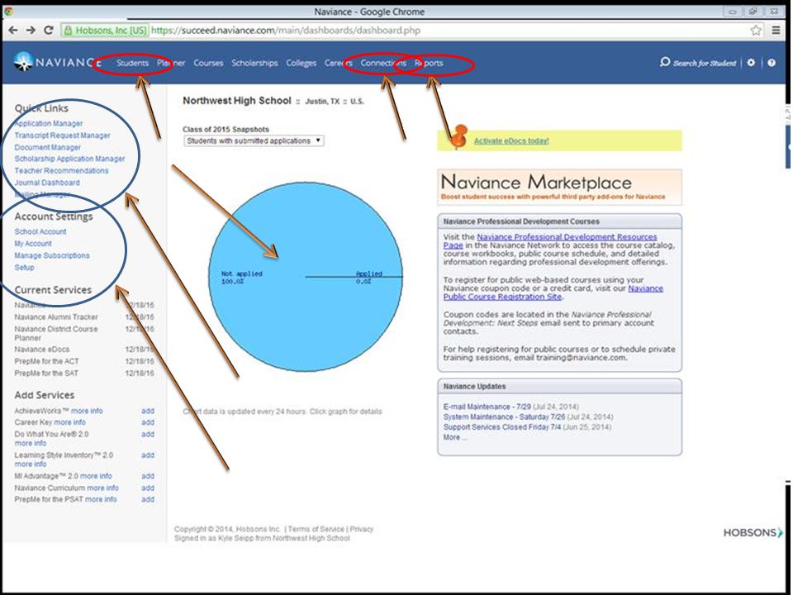Screen dimensions: 793x595
Task: Add the MI Advantage 2.0 service
Action: click(x=148, y=476)
